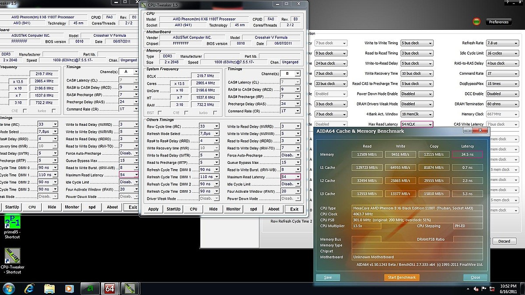Click Save in AIDA64 benchmark
Screen dimensions: 525x295
(328, 277)
